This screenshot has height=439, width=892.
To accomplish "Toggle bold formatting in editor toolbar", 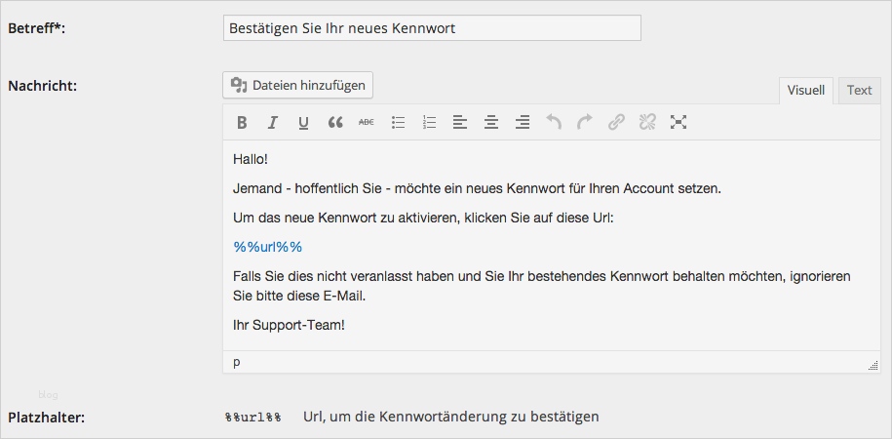I will pyautogui.click(x=242, y=123).
